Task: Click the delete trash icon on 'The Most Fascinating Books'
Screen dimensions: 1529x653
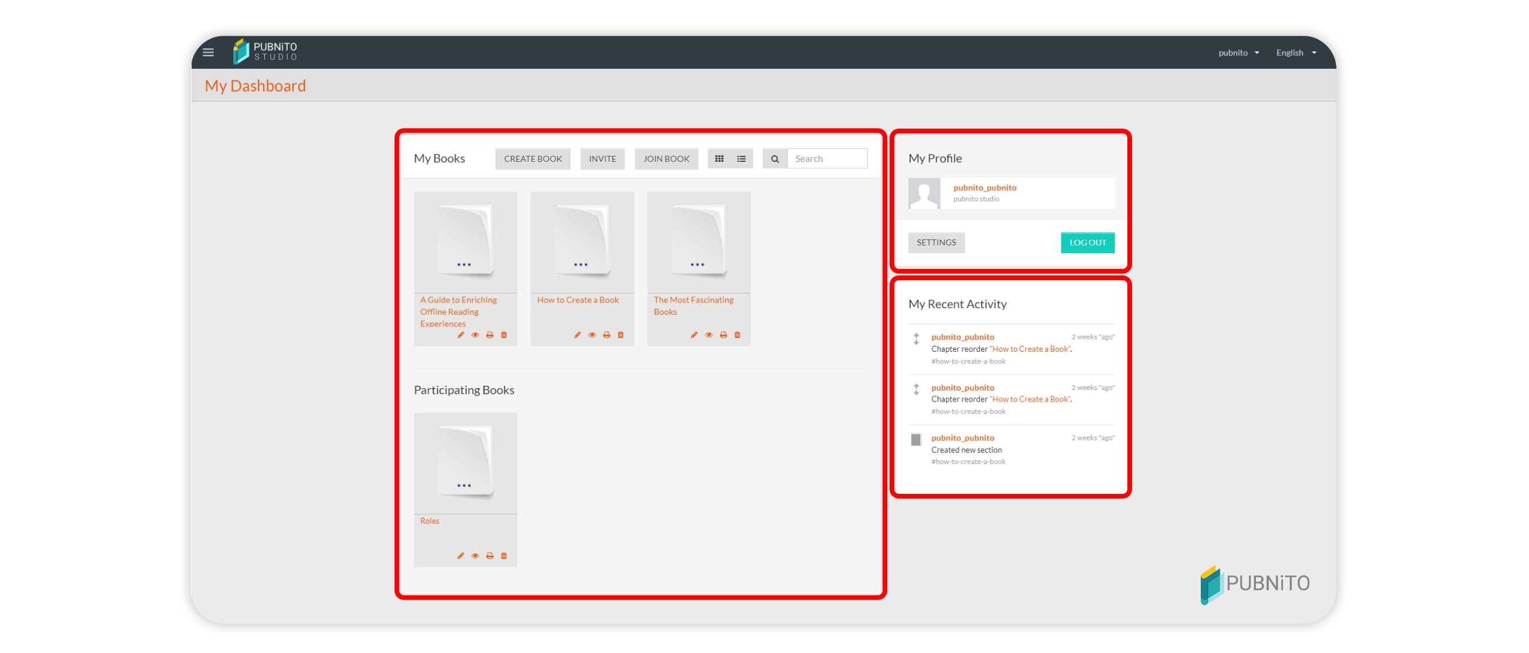Action: pos(737,334)
